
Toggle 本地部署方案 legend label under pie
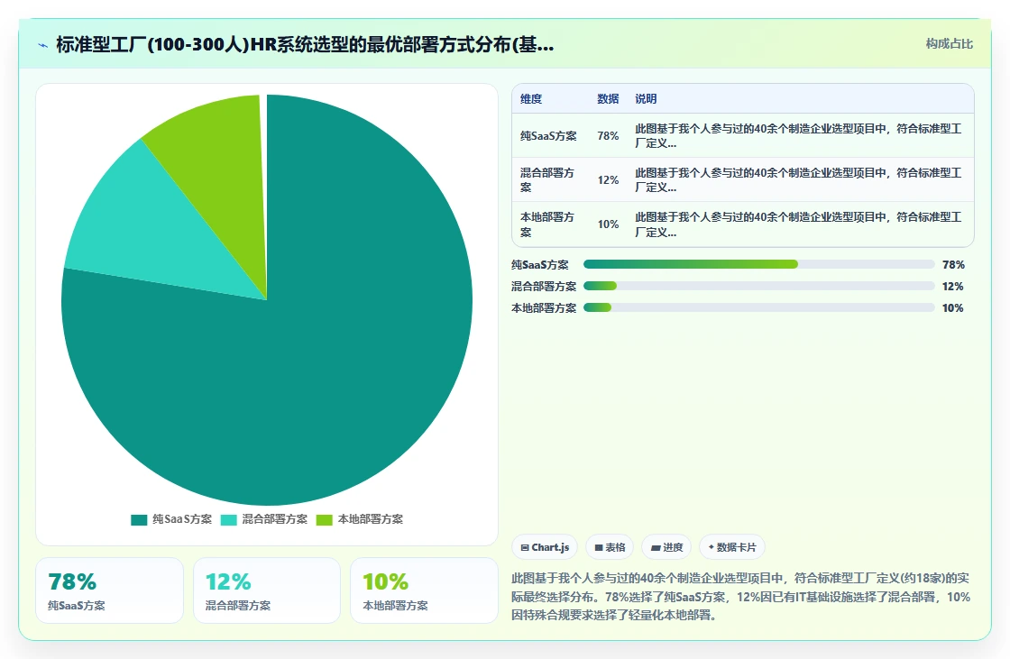pos(371,519)
